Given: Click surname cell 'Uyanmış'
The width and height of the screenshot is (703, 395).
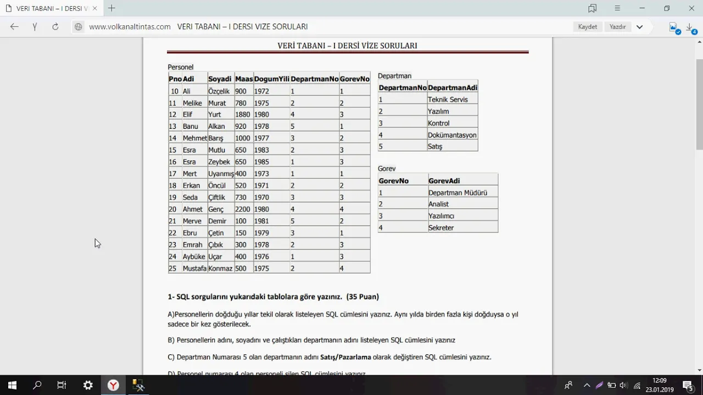Looking at the screenshot, I should (x=221, y=174).
